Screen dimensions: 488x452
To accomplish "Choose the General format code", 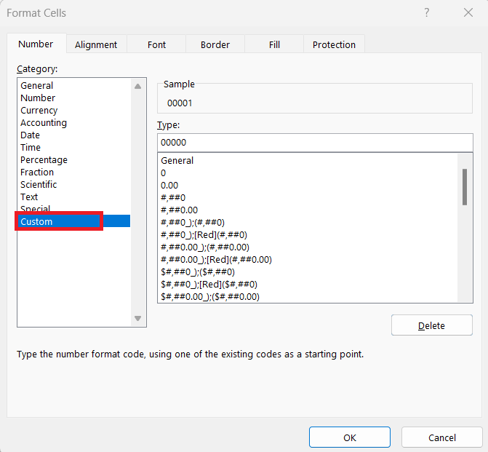I will click(x=308, y=160).
